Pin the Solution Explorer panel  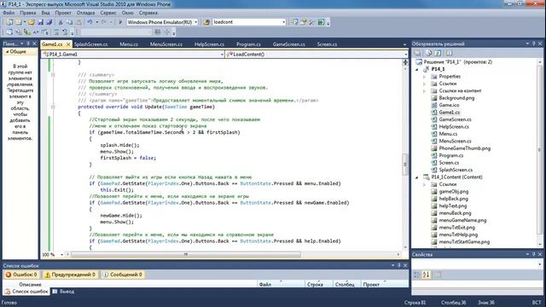pos(533,43)
